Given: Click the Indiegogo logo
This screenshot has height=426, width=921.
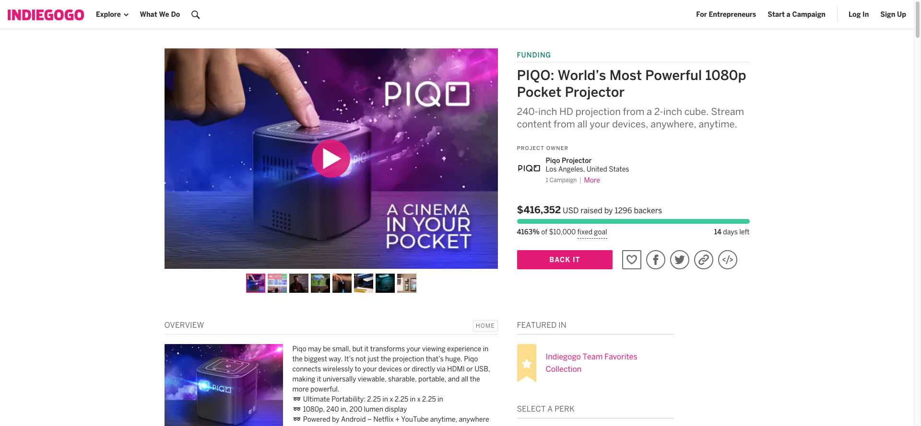Looking at the screenshot, I should [x=46, y=15].
